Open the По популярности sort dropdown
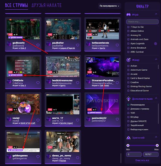 pos(109,6)
